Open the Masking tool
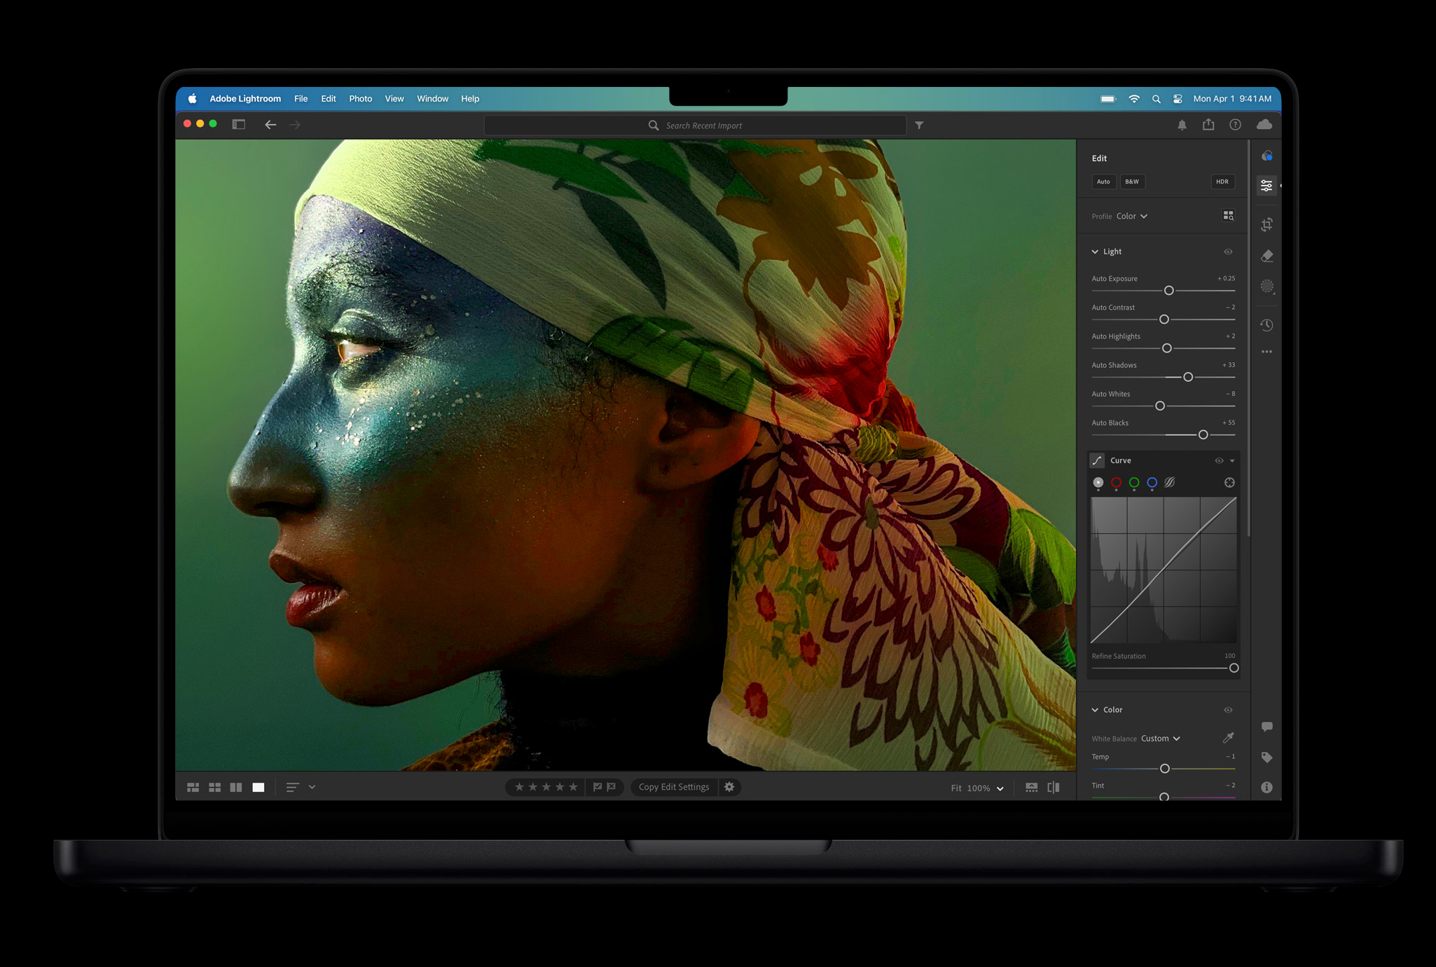 tap(1266, 287)
